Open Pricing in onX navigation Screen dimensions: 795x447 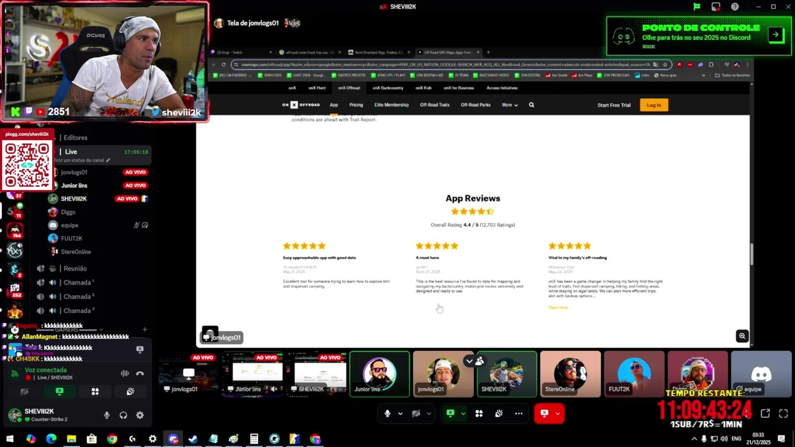point(356,105)
